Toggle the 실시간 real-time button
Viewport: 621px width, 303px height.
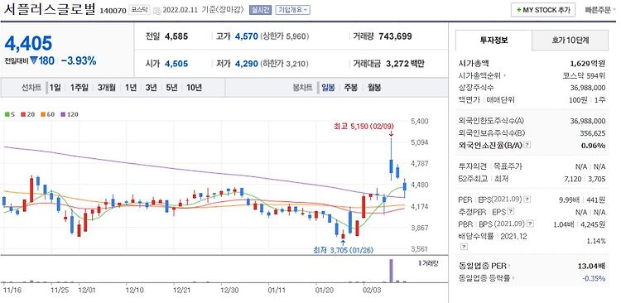[260, 10]
